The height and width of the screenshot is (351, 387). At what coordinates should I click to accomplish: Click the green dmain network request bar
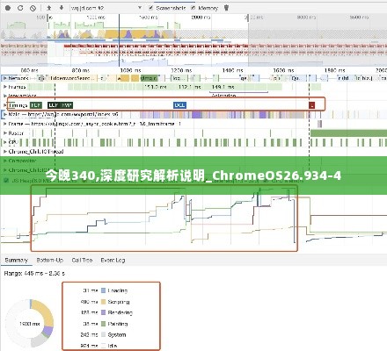(150, 78)
